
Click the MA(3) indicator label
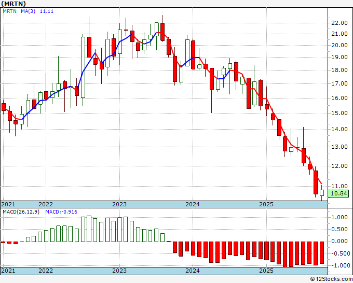point(28,11)
